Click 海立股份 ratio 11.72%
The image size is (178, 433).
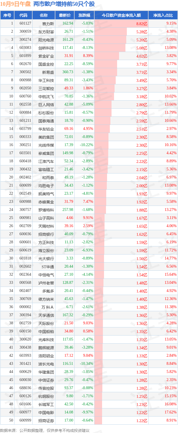click(x=170, y=250)
